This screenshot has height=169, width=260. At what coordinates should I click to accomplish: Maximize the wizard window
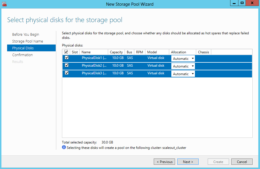click(242, 3)
